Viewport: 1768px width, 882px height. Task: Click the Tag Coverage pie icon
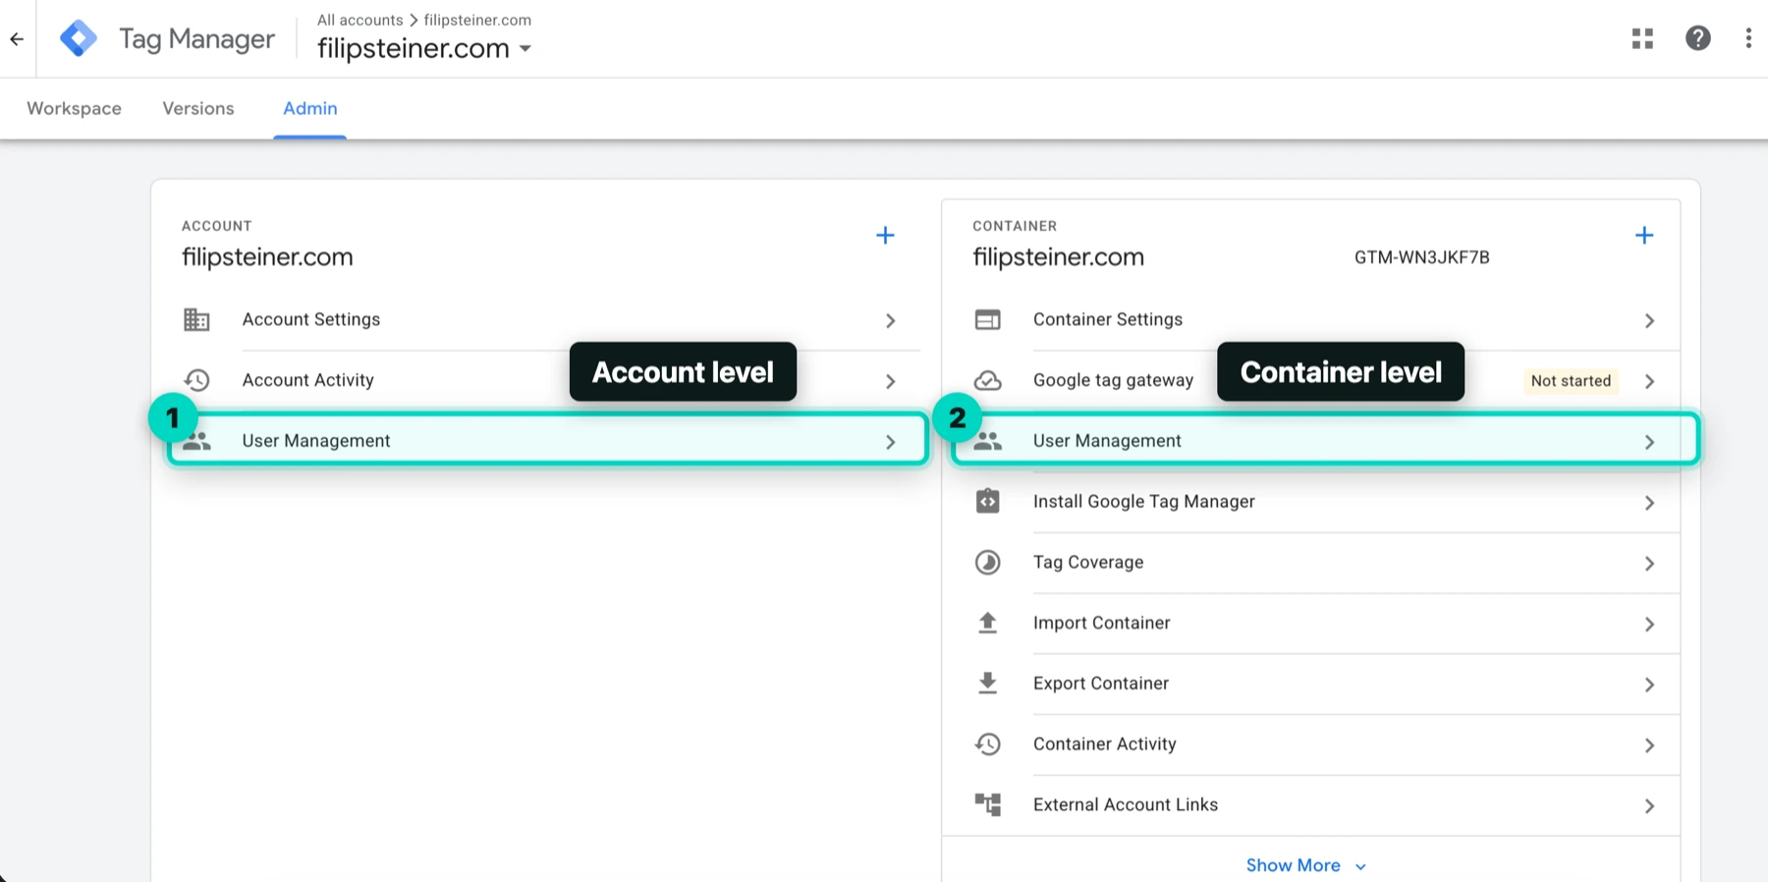coord(987,562)
